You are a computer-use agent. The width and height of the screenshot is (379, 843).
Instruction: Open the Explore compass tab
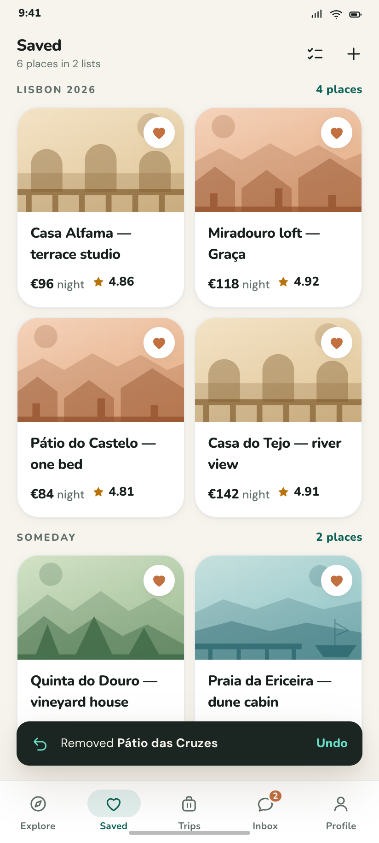[38, 813]
